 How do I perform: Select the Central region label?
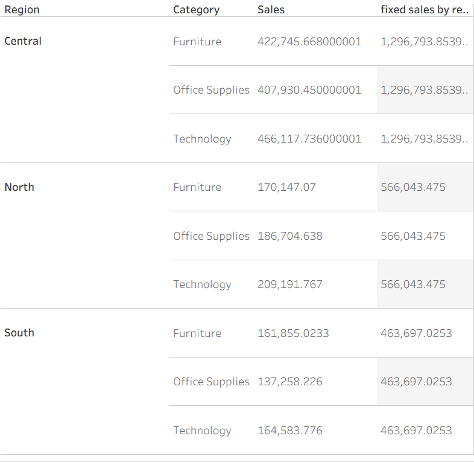[23, 41]
